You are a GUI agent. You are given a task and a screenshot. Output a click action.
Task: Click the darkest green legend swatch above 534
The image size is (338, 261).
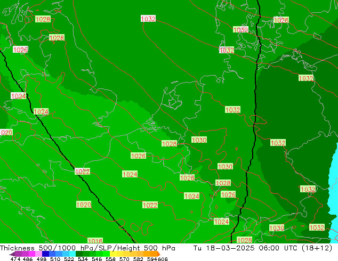coord(79,254)
